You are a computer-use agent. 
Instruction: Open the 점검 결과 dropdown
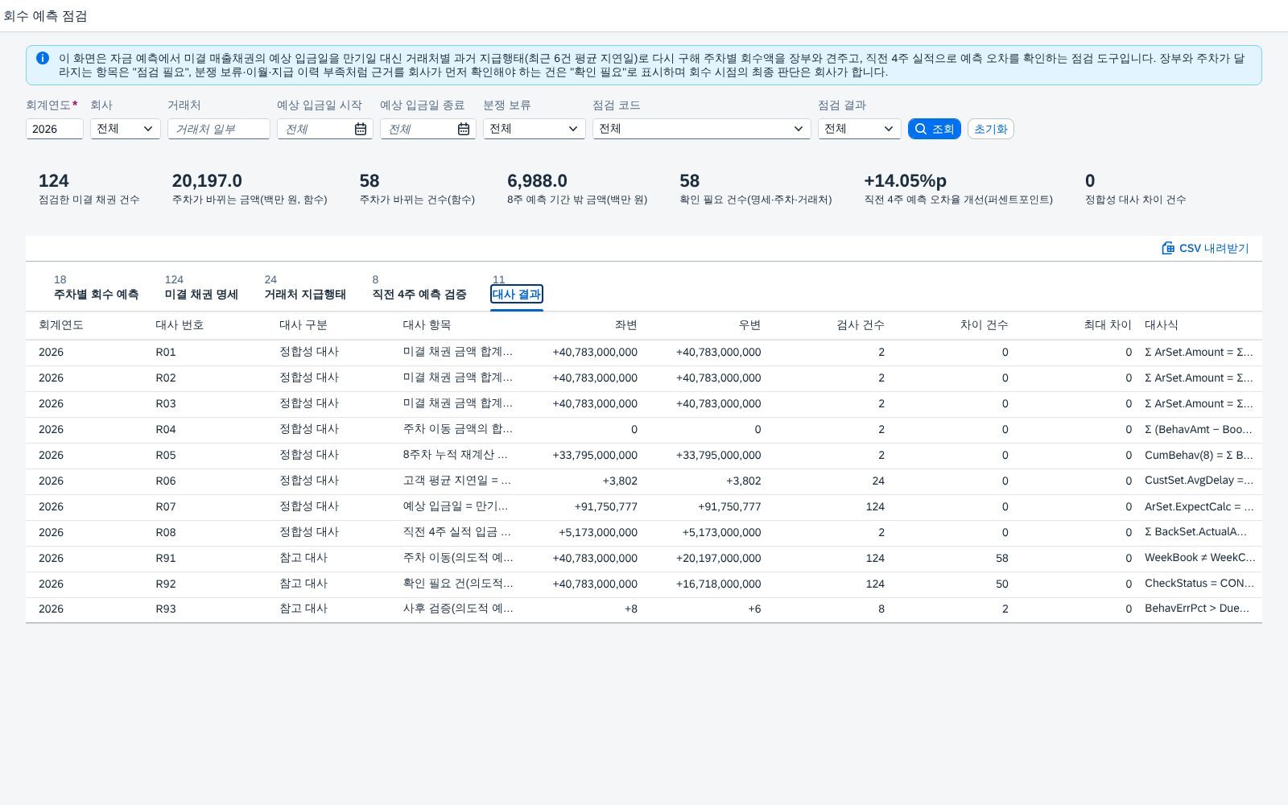pos(860,129)
